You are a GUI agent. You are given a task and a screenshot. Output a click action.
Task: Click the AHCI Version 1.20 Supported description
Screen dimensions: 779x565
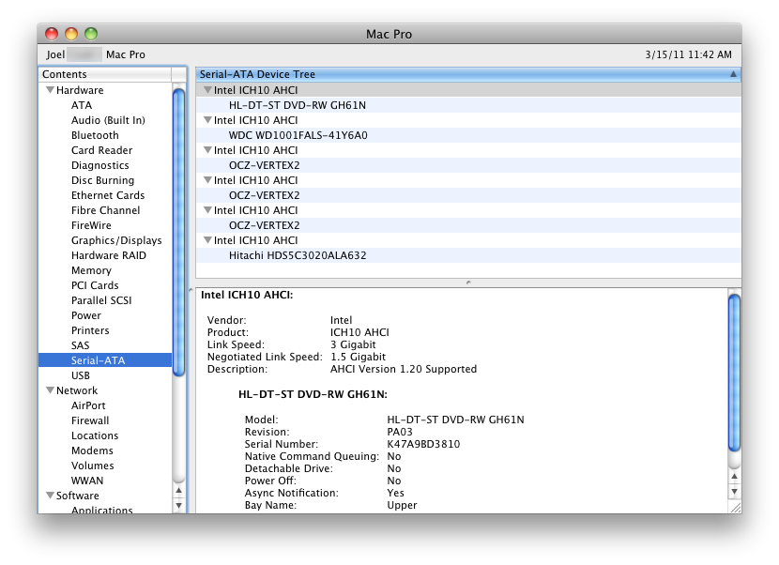(404, 369)
